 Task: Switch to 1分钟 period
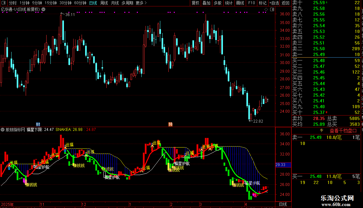tap(24, 3)
